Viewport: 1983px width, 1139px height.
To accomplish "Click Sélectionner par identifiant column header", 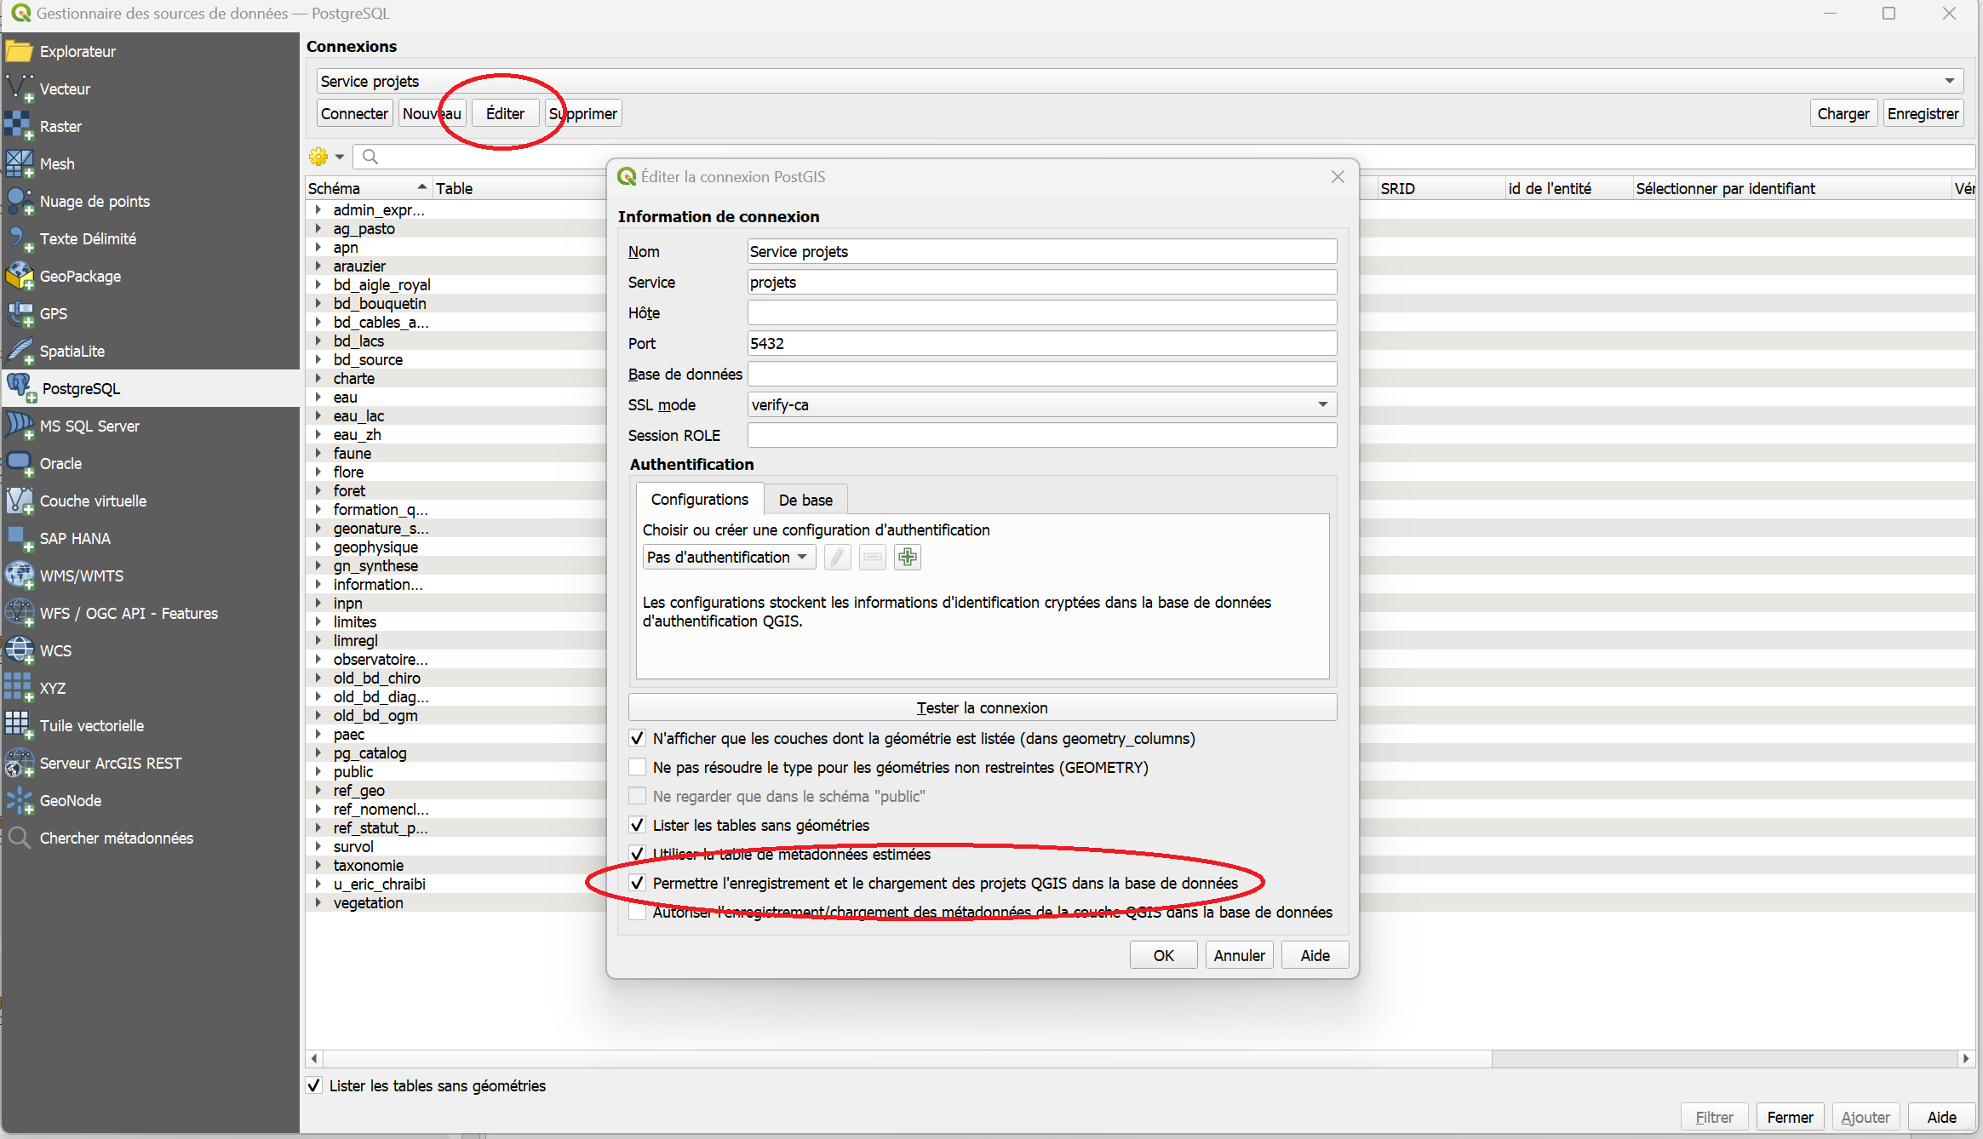I will [x=1791, y=188].
